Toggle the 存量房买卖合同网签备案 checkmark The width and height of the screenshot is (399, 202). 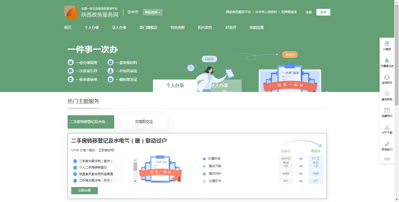(x=75, y=174)
